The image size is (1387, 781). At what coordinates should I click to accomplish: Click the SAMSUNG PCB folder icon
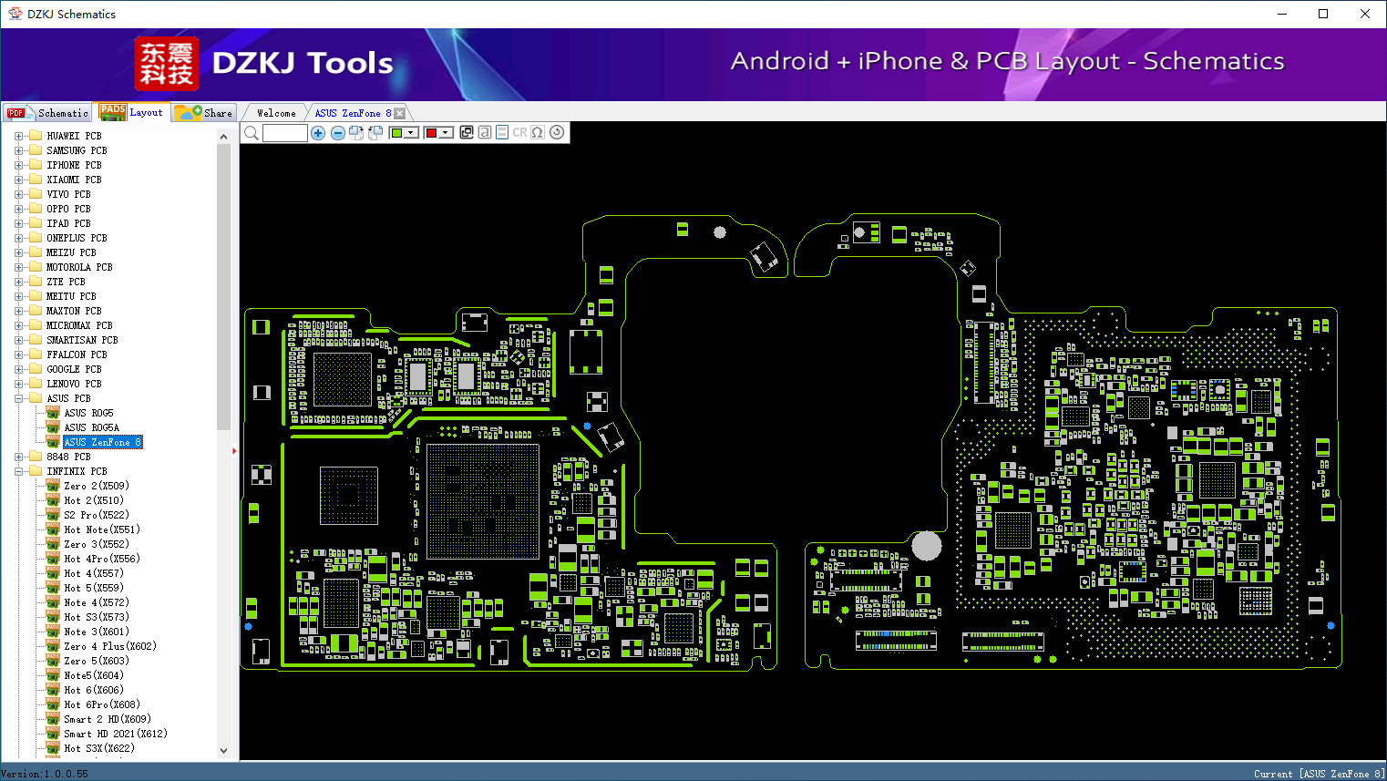click(36, 150)
